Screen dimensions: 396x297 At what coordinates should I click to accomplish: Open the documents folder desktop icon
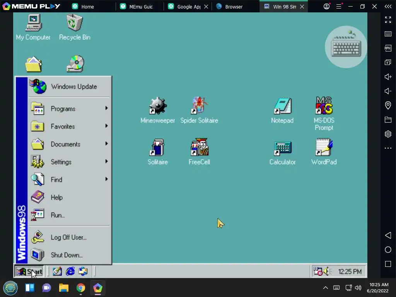click(x=34, y=64)
